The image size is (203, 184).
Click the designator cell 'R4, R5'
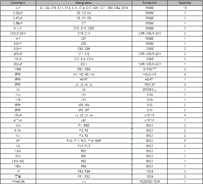coord(84,136)
